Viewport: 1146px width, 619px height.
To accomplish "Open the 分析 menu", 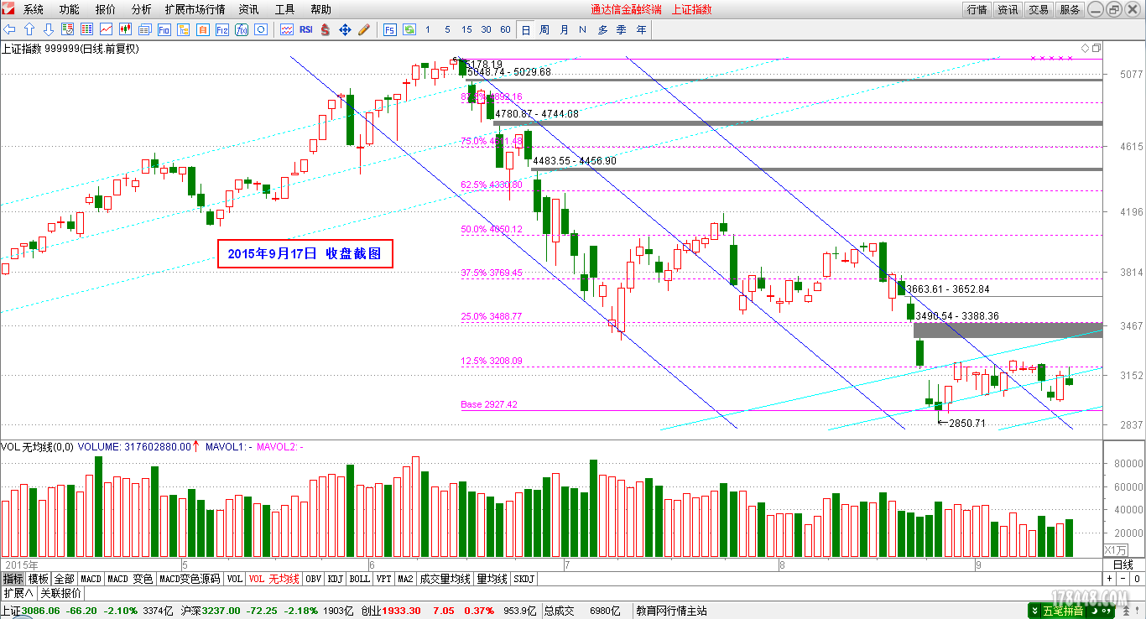I will pos(142,9).
